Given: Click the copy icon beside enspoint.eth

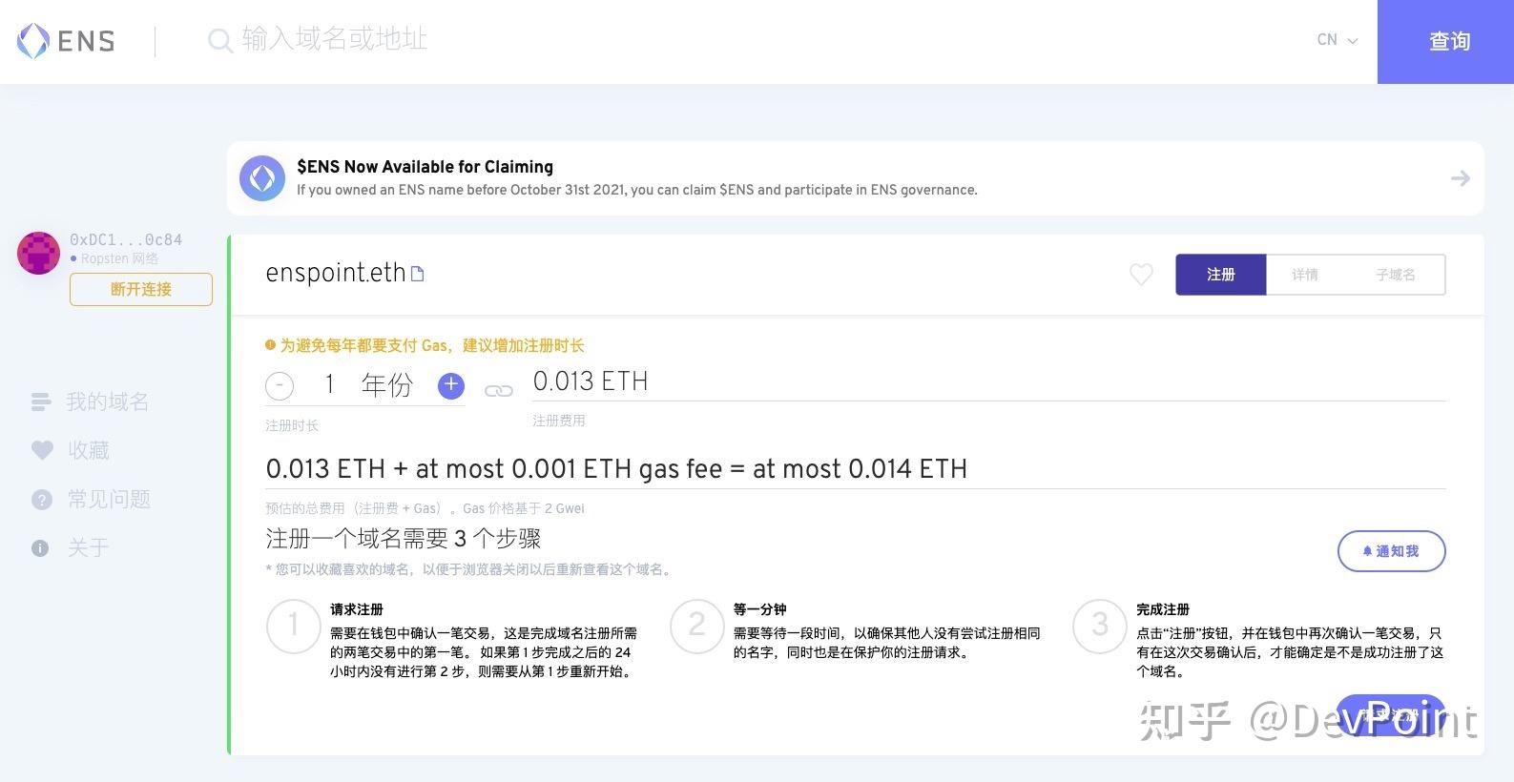Looking at the screenshot, I should [x=417, y=273].
